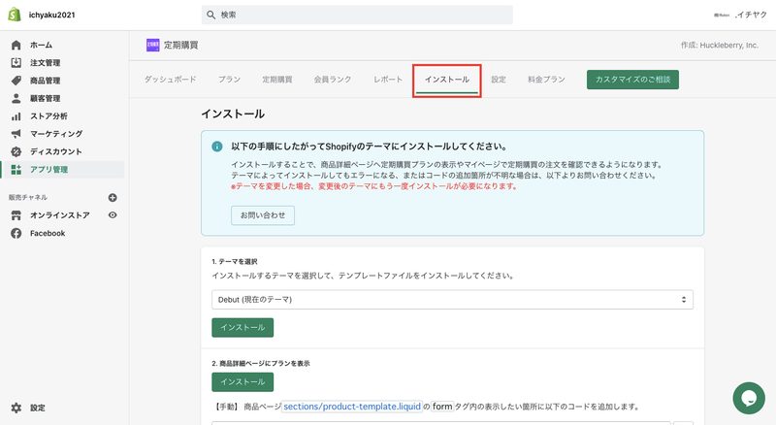Click the ディスカウント percent badge icon
This screenshot has height=425, width=776.
click(16, 151)
